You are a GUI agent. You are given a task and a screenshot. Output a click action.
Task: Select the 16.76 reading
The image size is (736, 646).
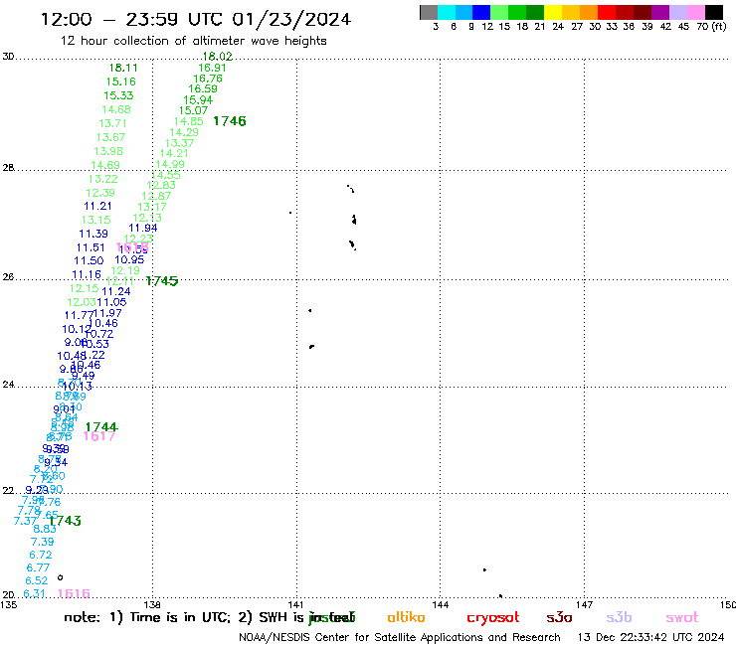click(208, 79)
